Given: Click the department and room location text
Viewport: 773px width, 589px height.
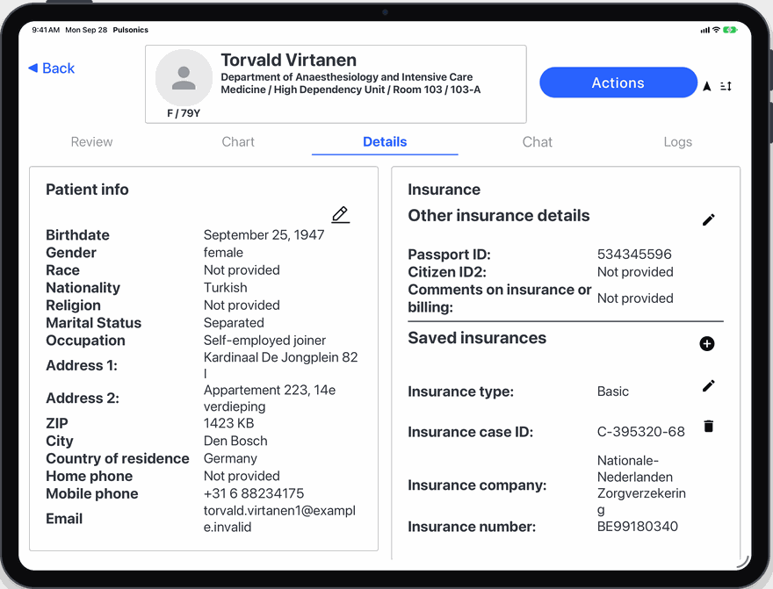Looking at the screenshot, I should point(350,83).
